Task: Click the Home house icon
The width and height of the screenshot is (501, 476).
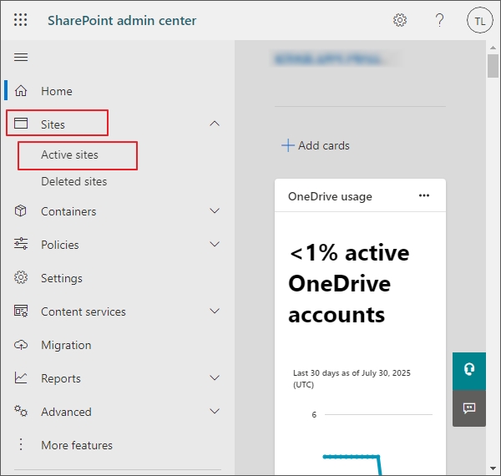Action: pos(21,91)
